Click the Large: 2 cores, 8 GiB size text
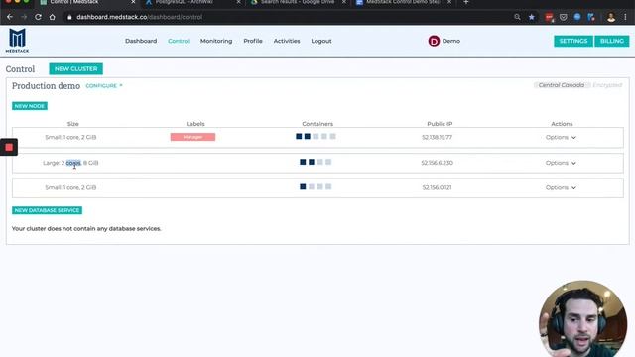Viewport: 635px width, 357px height. (x=70, y=163)
